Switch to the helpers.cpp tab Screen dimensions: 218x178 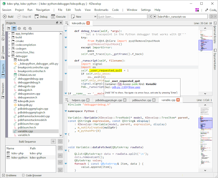78,100
